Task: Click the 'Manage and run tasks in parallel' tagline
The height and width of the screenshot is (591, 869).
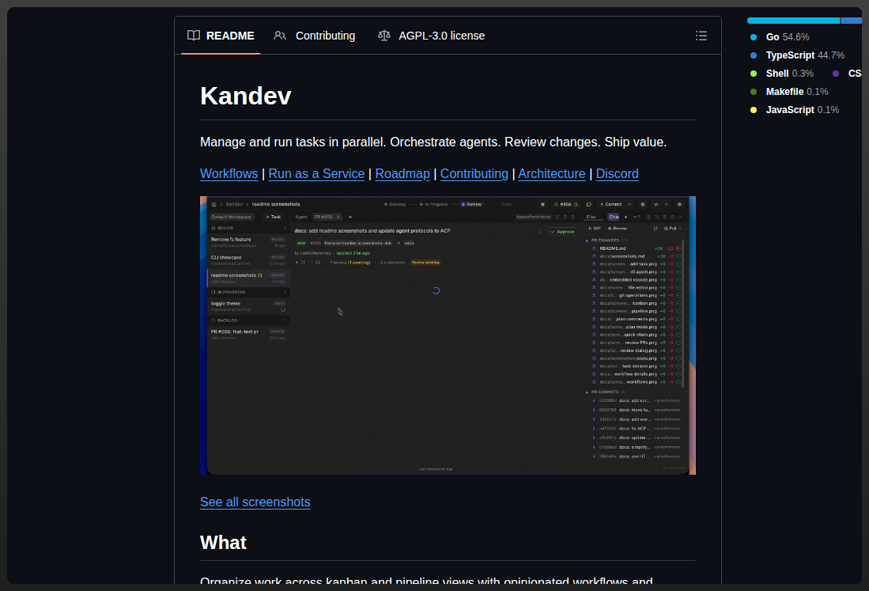Action: click(x=433, y=142)
